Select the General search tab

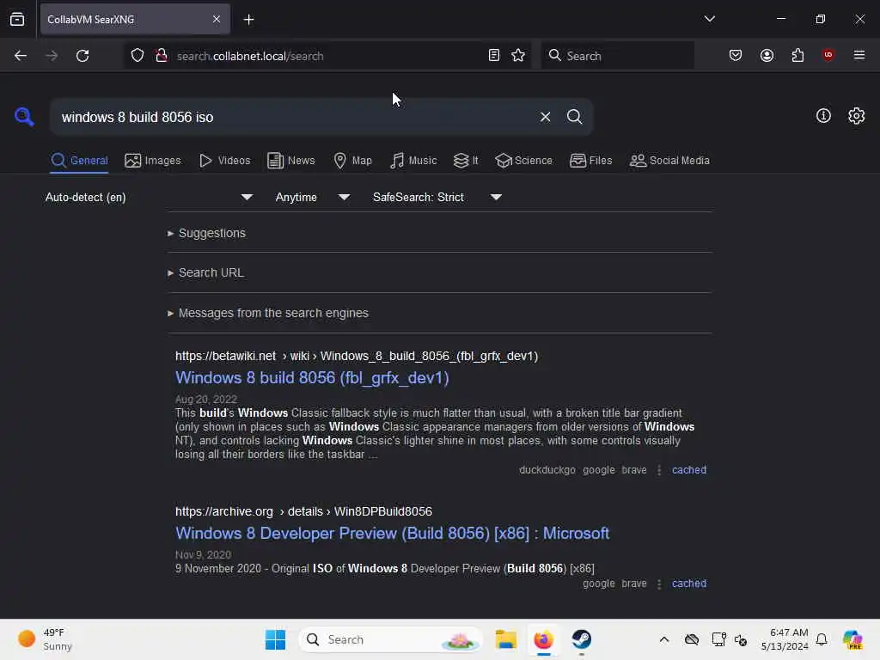pos(79,161)
